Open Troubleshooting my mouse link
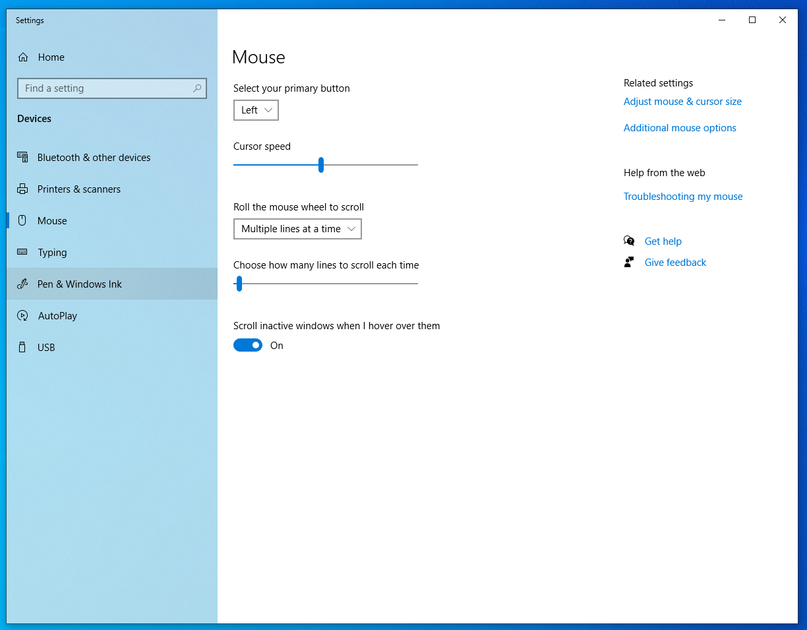Image resolution: width=807 pixels, height=630 pixels. point(683,197)
